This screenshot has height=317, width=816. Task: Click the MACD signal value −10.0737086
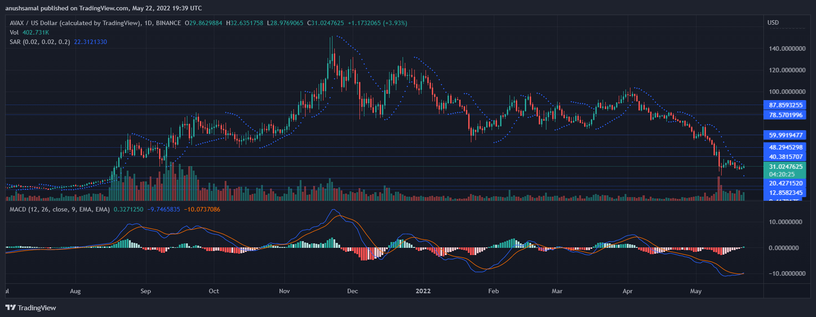point(202,209)
